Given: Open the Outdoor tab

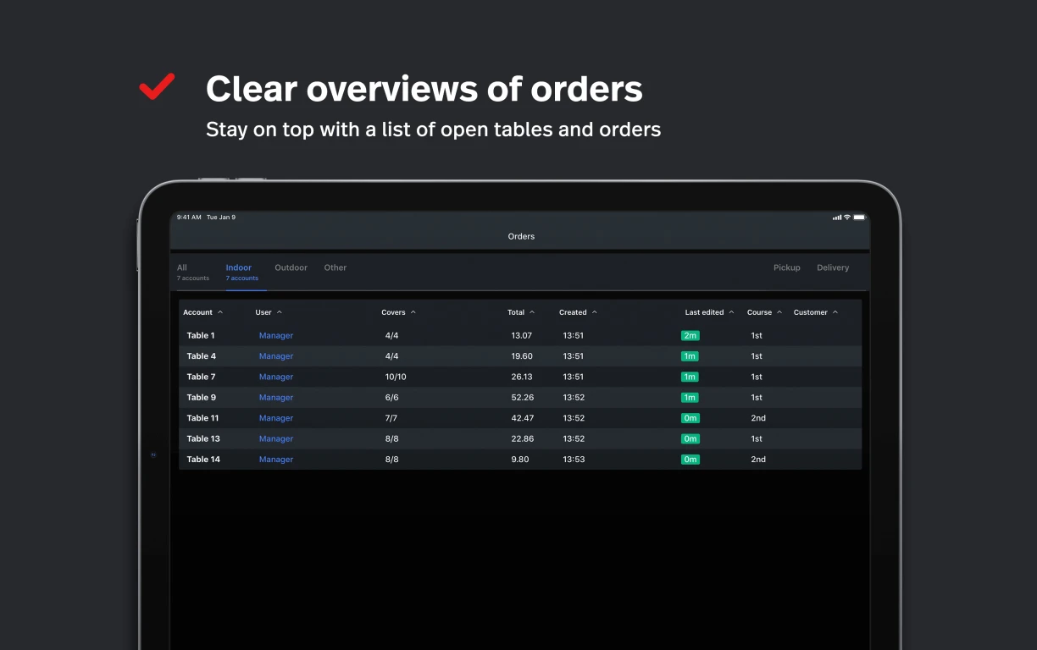Looking at the screenshot, I should click(x=291, y=267).
